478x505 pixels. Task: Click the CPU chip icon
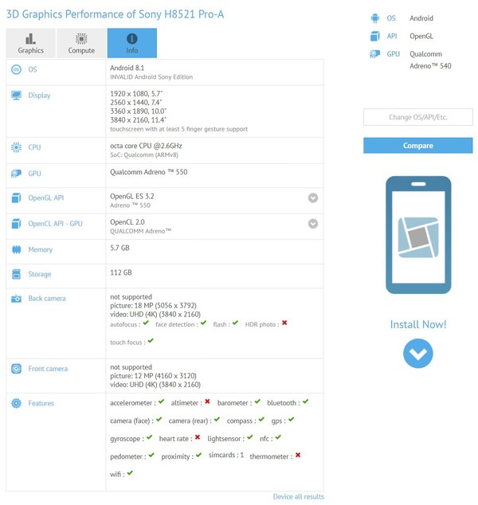click(x=16, y=147)
